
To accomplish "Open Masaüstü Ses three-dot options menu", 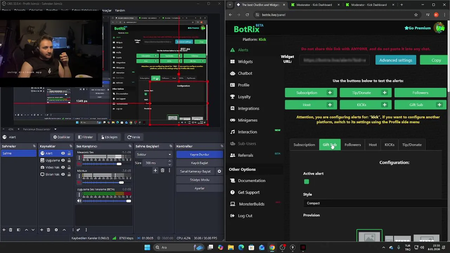I will 79,158.
